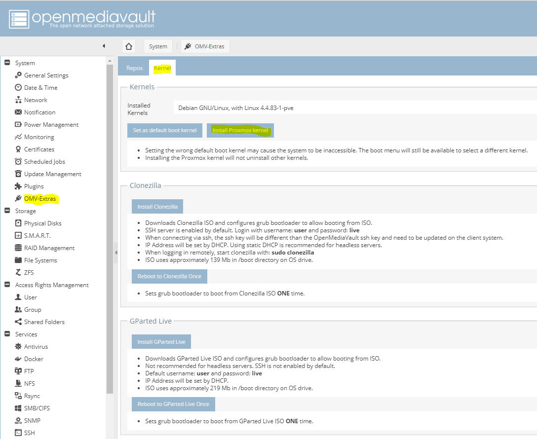The image size is (537, 439).
Task: Click the OMV-Extras plug icon in sidebar
Action: point(18,198)
